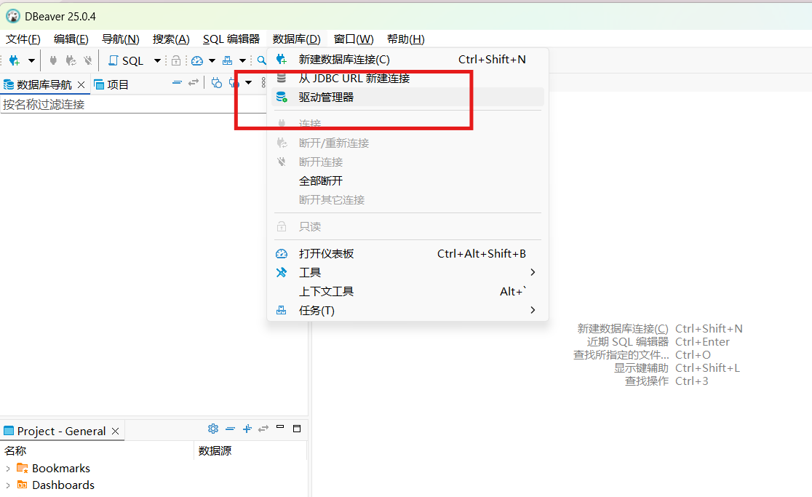
Task: Close the 数据库导航 tab
Action: coord(81,84)
